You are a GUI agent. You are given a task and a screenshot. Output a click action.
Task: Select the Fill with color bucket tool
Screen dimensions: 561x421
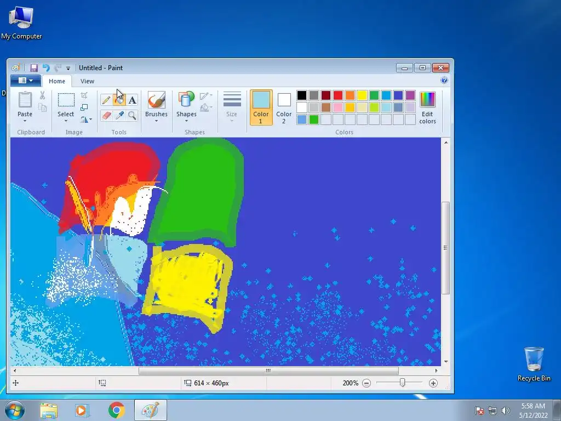pos(119,100)
